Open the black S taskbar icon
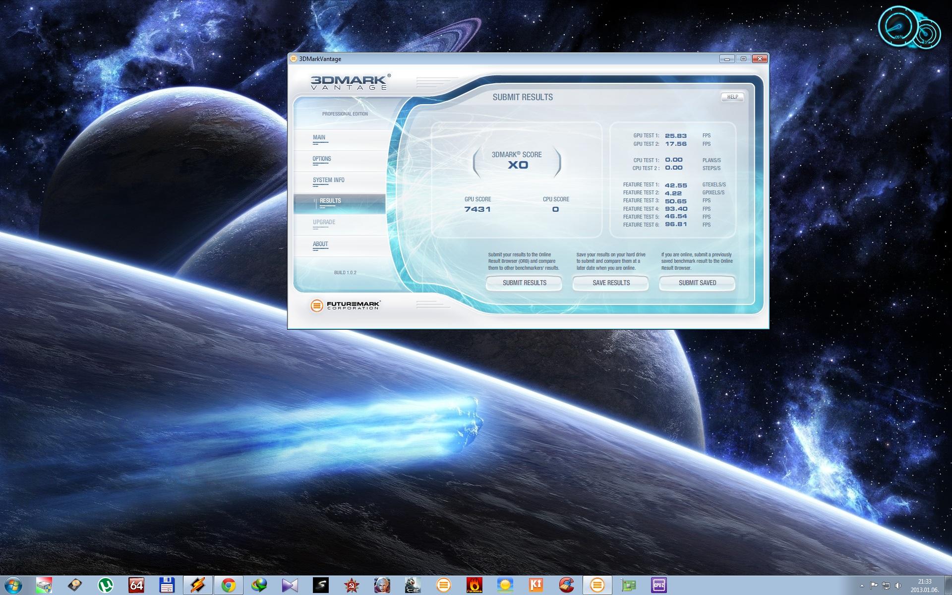Screen dimensions: 952x595 pyautogui.click(x=321, y=586)
